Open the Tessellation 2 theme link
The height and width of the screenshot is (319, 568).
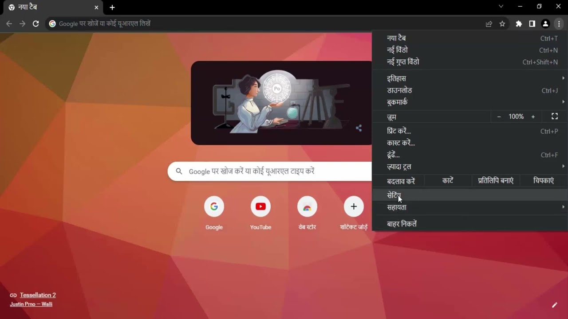tap(38, 295)
